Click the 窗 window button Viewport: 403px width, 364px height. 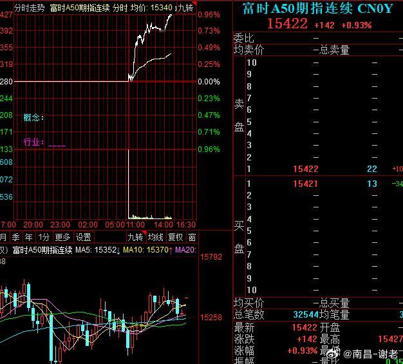[192, 237]
